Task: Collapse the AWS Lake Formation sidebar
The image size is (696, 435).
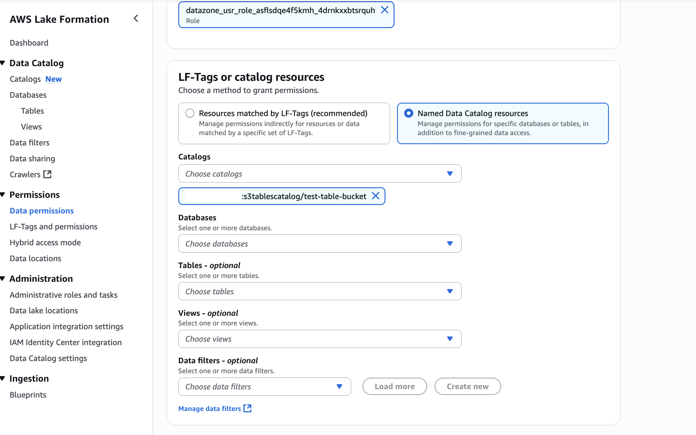Action: point(136,18)
